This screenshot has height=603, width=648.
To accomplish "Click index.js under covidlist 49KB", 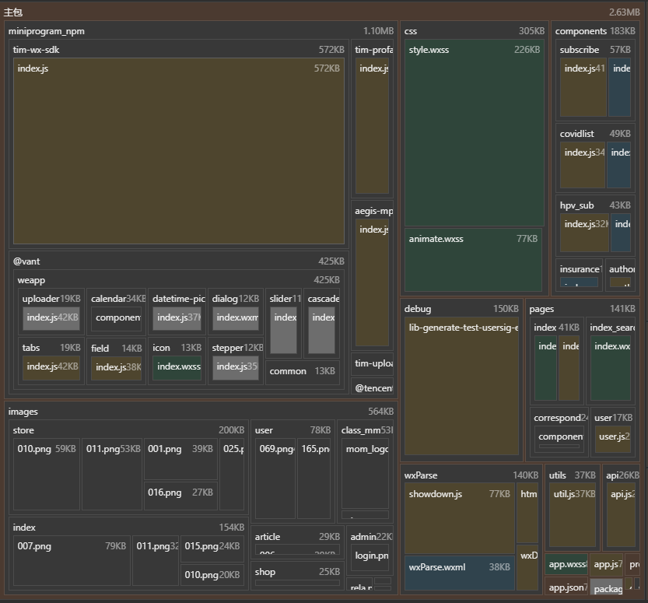I will tap(583, 165).
